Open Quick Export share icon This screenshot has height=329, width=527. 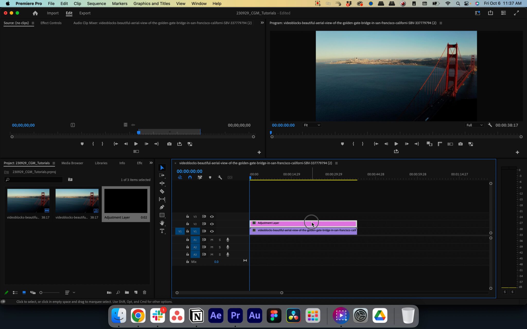point(490,13)
